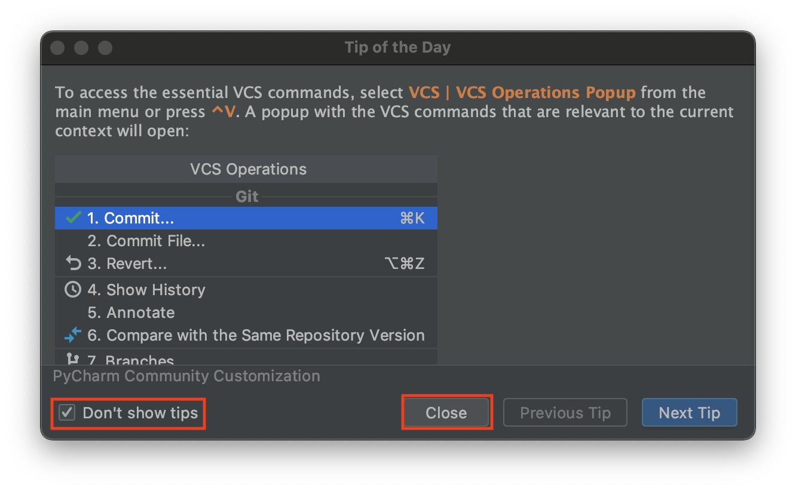Image resolution: width=796 pixels, height=490 pixels.
Task: Click the Revert undo arrow icon
Action: [73, 264]
